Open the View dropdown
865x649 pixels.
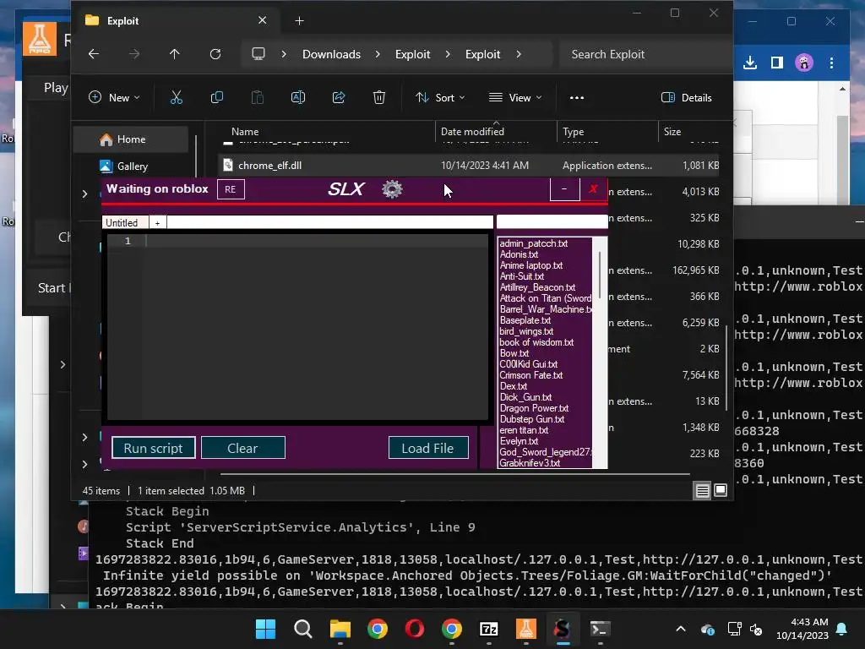click(x=515, y=98)
